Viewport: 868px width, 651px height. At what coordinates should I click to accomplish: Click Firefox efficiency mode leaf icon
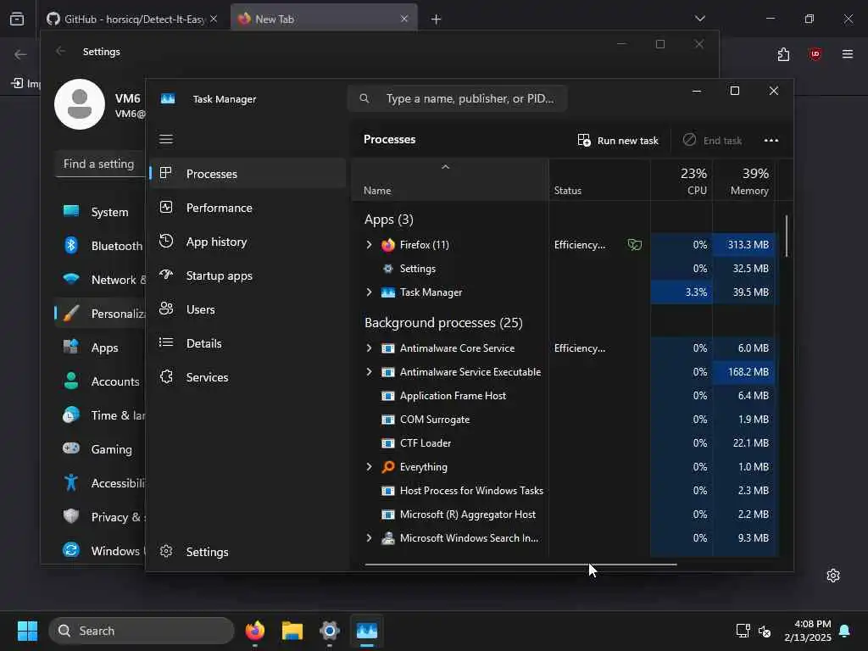[634, 245]
